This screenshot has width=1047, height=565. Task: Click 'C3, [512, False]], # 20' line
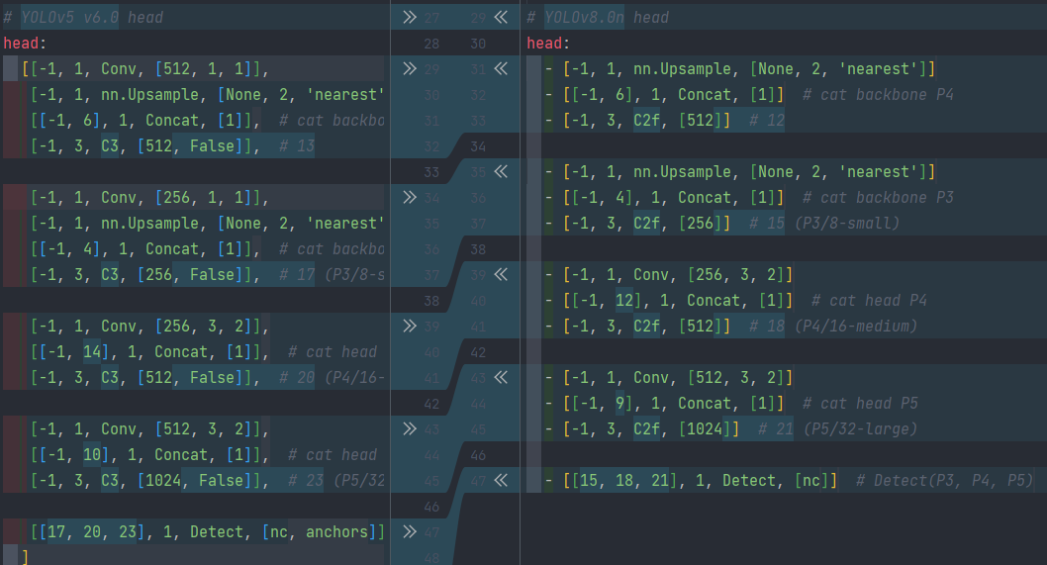[x=207, y=377]
